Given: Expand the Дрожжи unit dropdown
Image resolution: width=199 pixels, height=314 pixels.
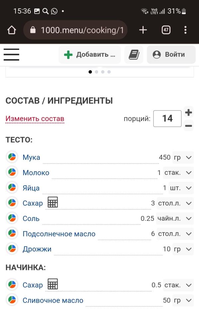Looking at the screenshot, I should [183, 249].
